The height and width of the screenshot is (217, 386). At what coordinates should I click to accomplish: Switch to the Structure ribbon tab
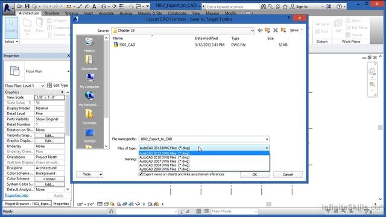click(52, 13)
